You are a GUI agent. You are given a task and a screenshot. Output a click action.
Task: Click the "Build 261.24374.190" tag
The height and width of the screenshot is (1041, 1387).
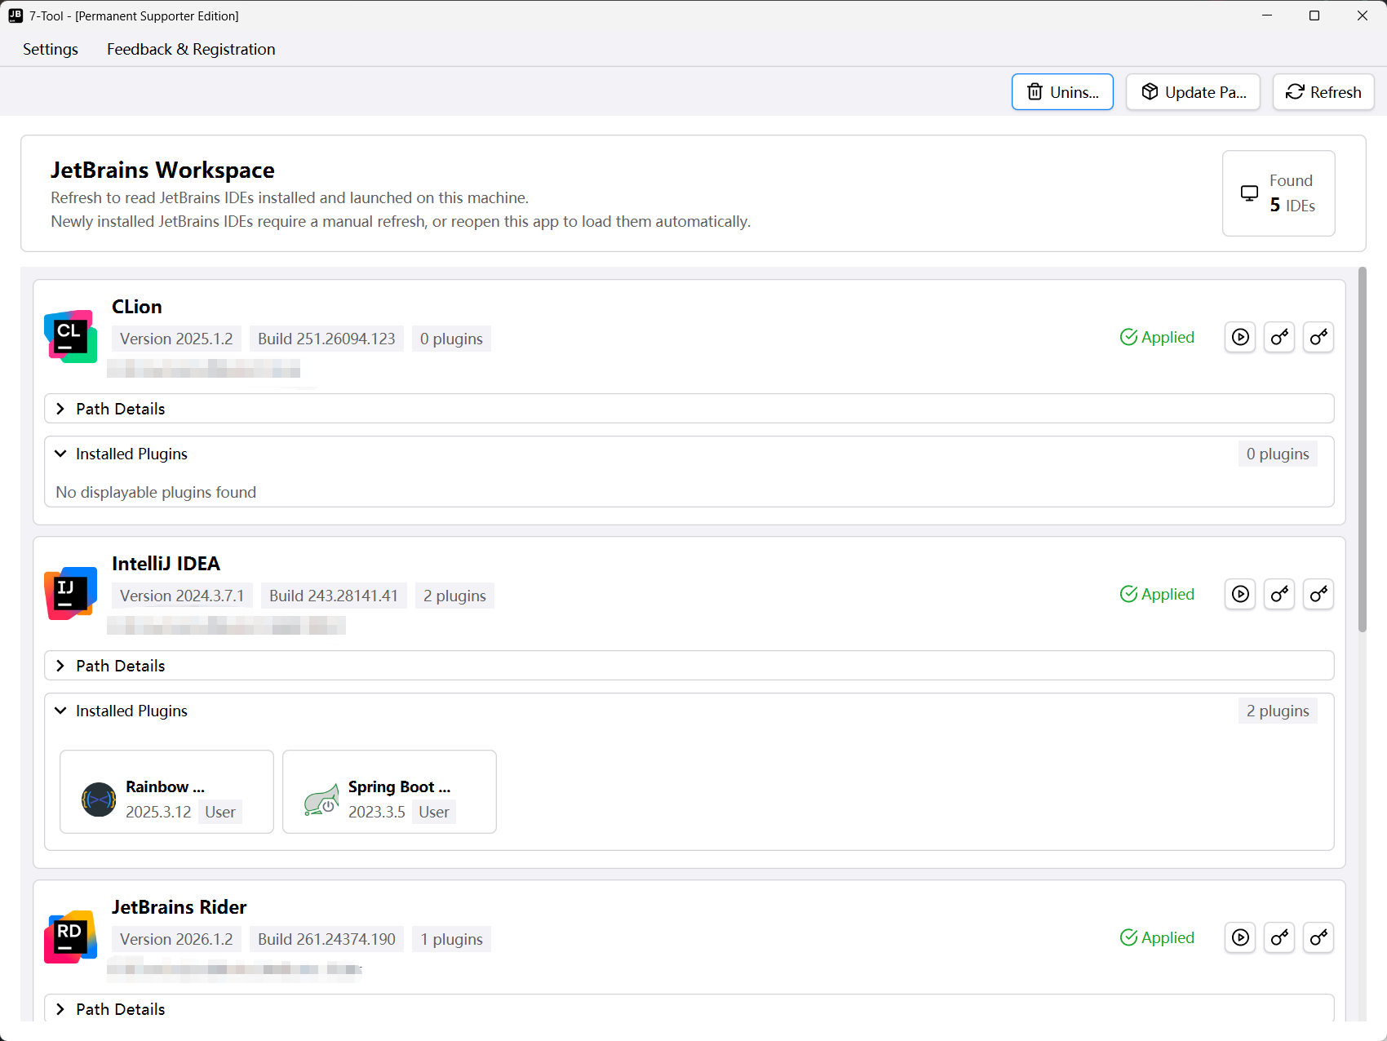click(x=326, y=939)
